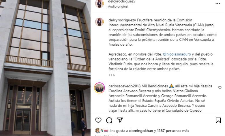The height and width of the screenshot is (136, 225).
Task: Save post with bookmark icon
Action: (218, 120)
